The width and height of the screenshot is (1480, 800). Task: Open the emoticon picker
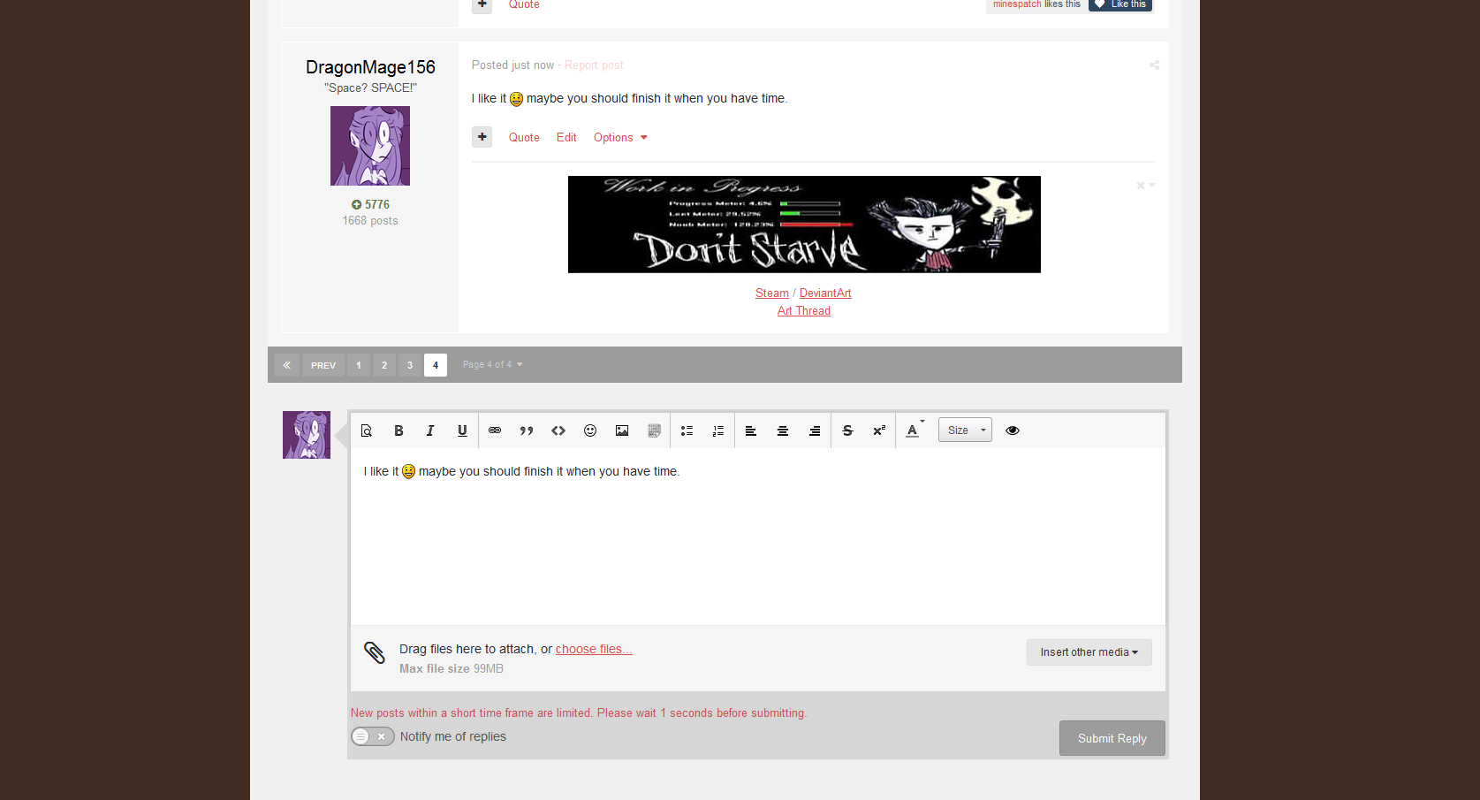point(590,430)
